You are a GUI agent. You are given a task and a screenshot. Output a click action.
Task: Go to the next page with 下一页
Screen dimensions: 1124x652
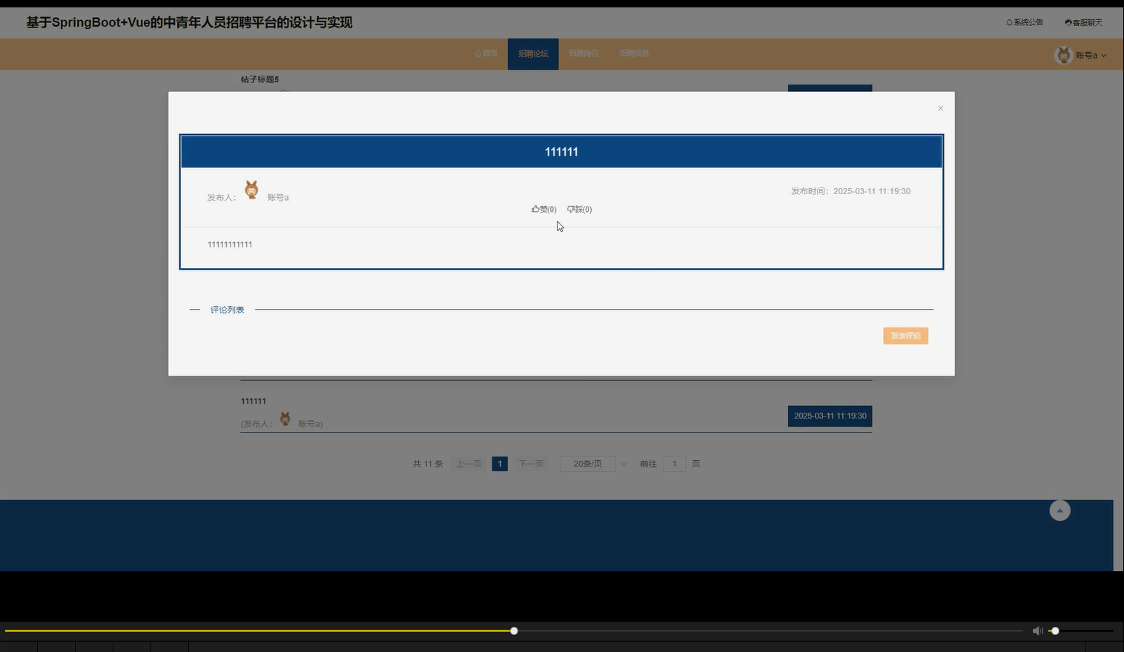[531, 464]
